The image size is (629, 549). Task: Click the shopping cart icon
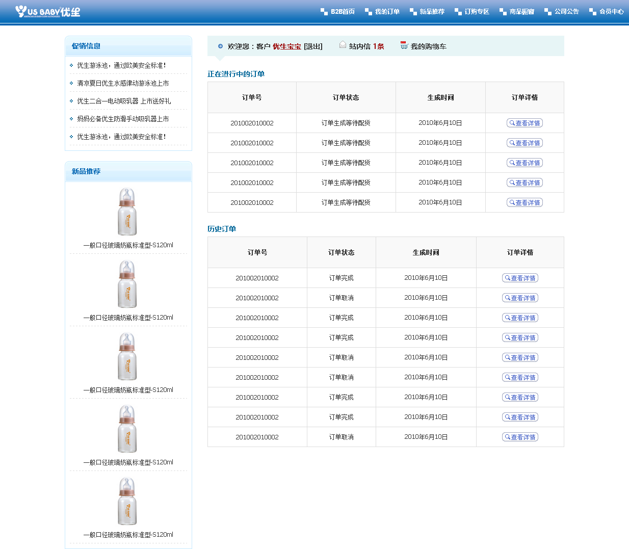[x=404, y=45]
